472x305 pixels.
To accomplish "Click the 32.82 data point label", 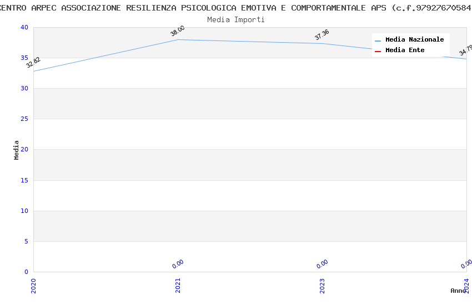I will click(x=33, y=63).
